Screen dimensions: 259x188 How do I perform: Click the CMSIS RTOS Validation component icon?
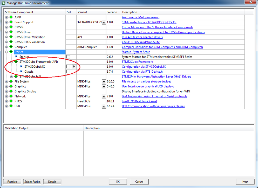pyautogui.click(x=11, y=42)
